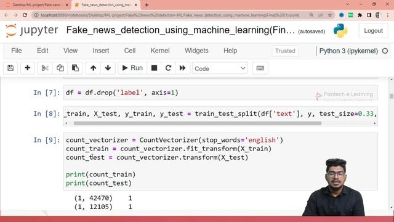Interrupt the kernel with stop icon

[154, 68]
